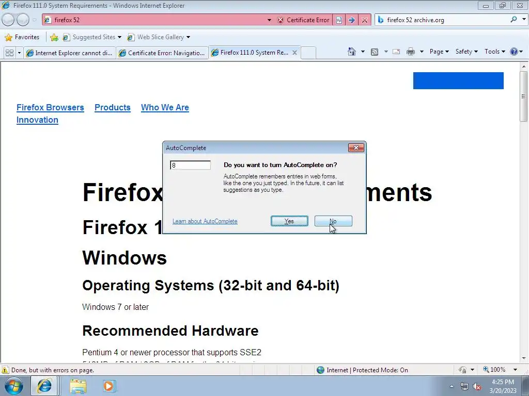
Task: Click the Stop loading X icon
Action: 364,20
